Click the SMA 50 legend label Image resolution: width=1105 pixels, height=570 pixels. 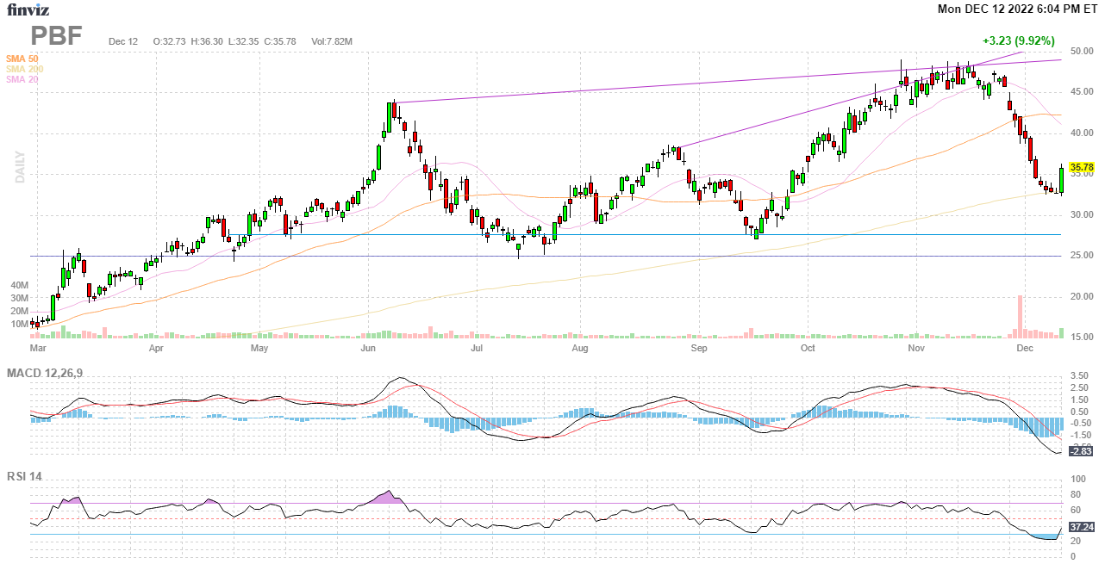coord(22,59)
